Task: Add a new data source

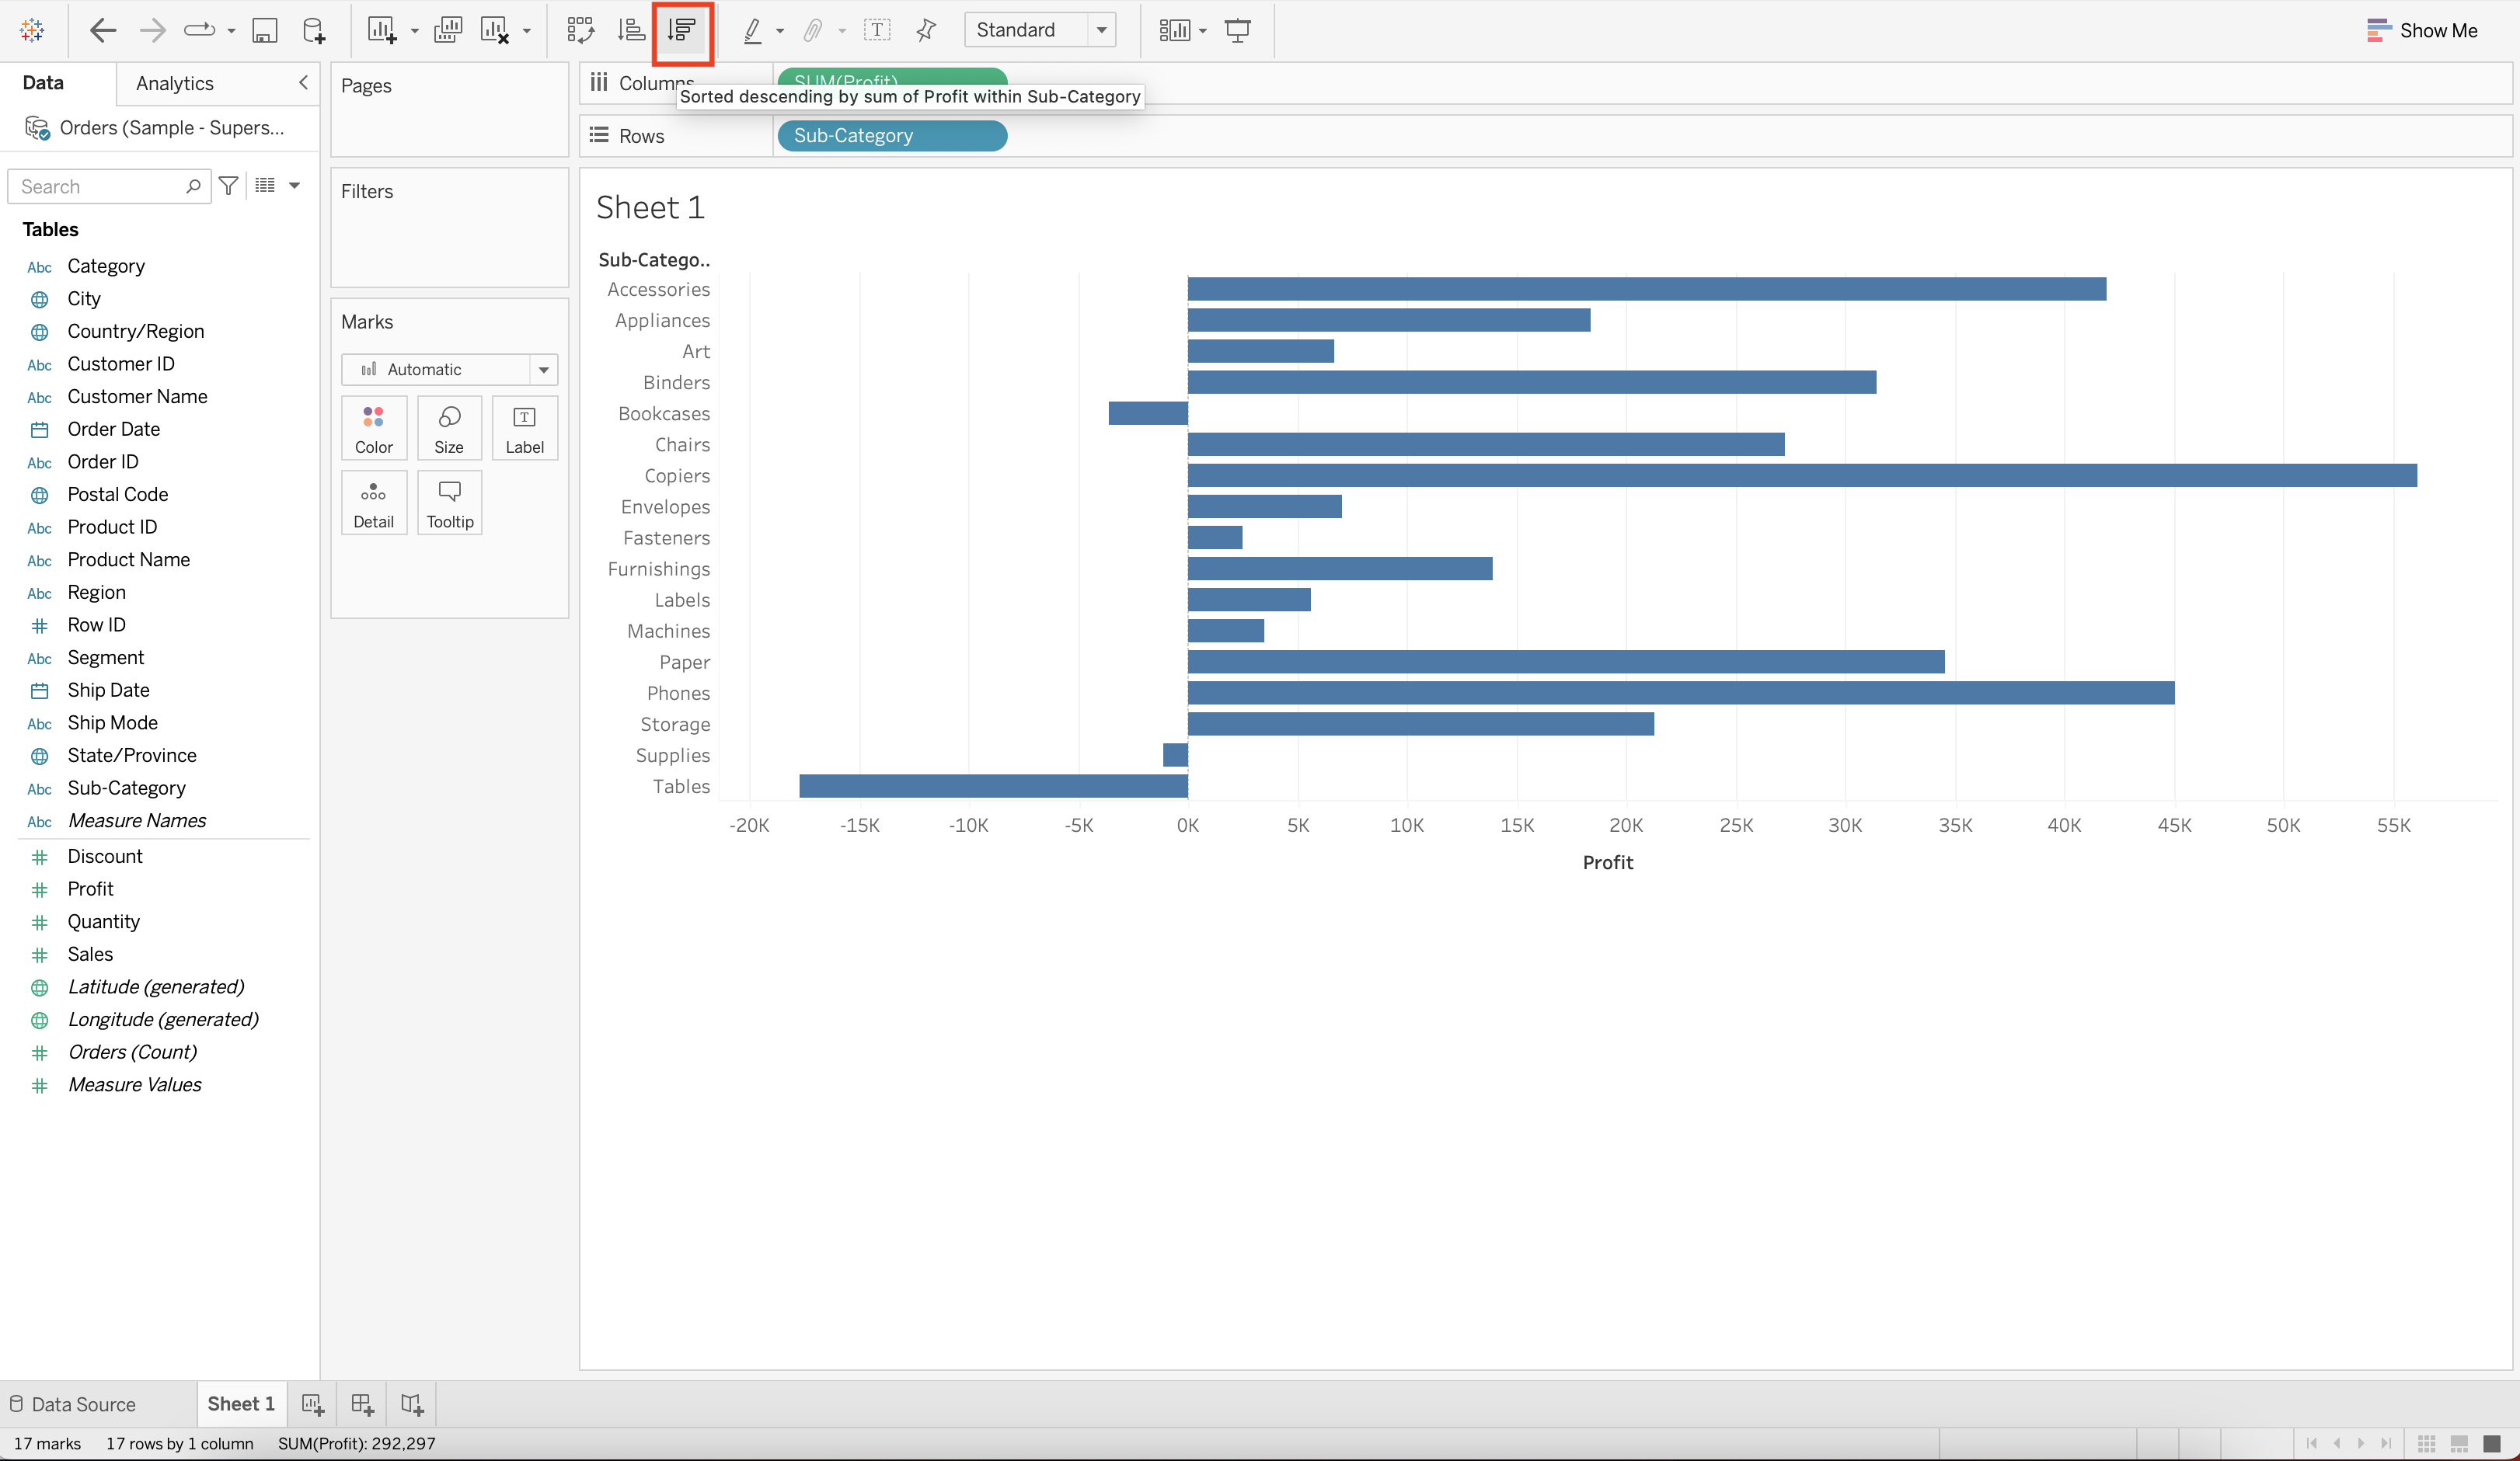Action: 313,30
